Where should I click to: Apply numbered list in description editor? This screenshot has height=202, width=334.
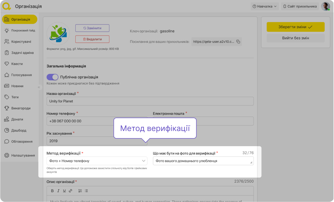click(80, 191)
